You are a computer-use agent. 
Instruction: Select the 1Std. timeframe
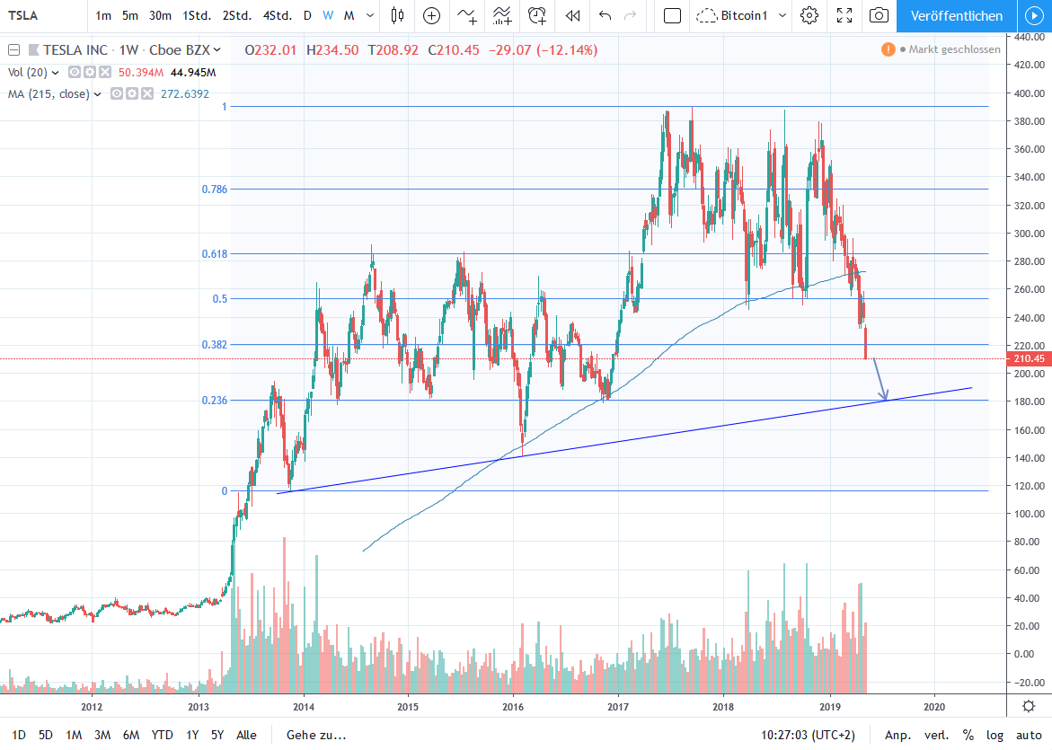[x=197, y=15]
